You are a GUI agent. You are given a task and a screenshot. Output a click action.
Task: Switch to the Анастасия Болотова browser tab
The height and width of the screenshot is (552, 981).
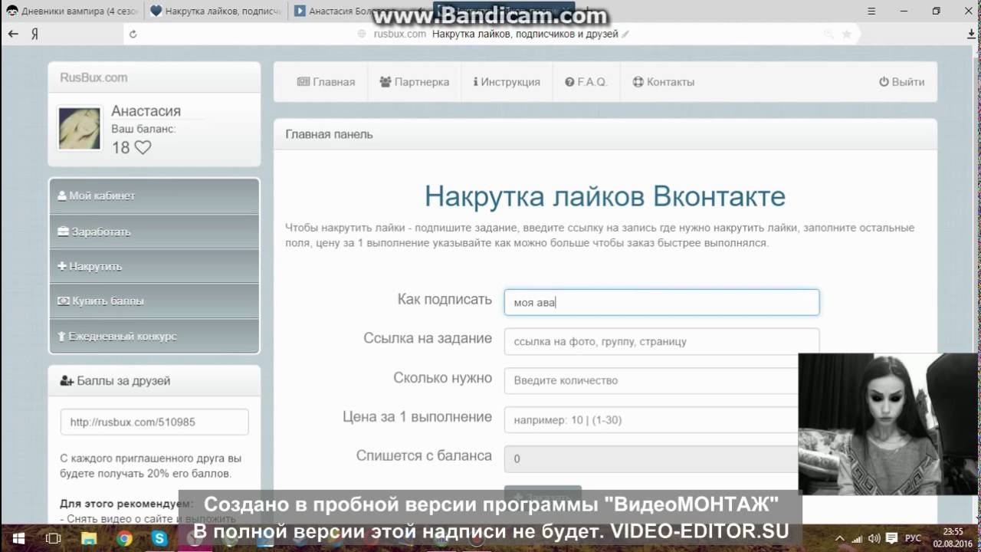360,11
